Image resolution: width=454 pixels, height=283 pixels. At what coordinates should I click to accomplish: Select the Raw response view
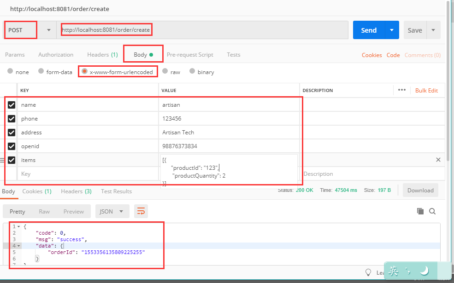tap(44, 211)
